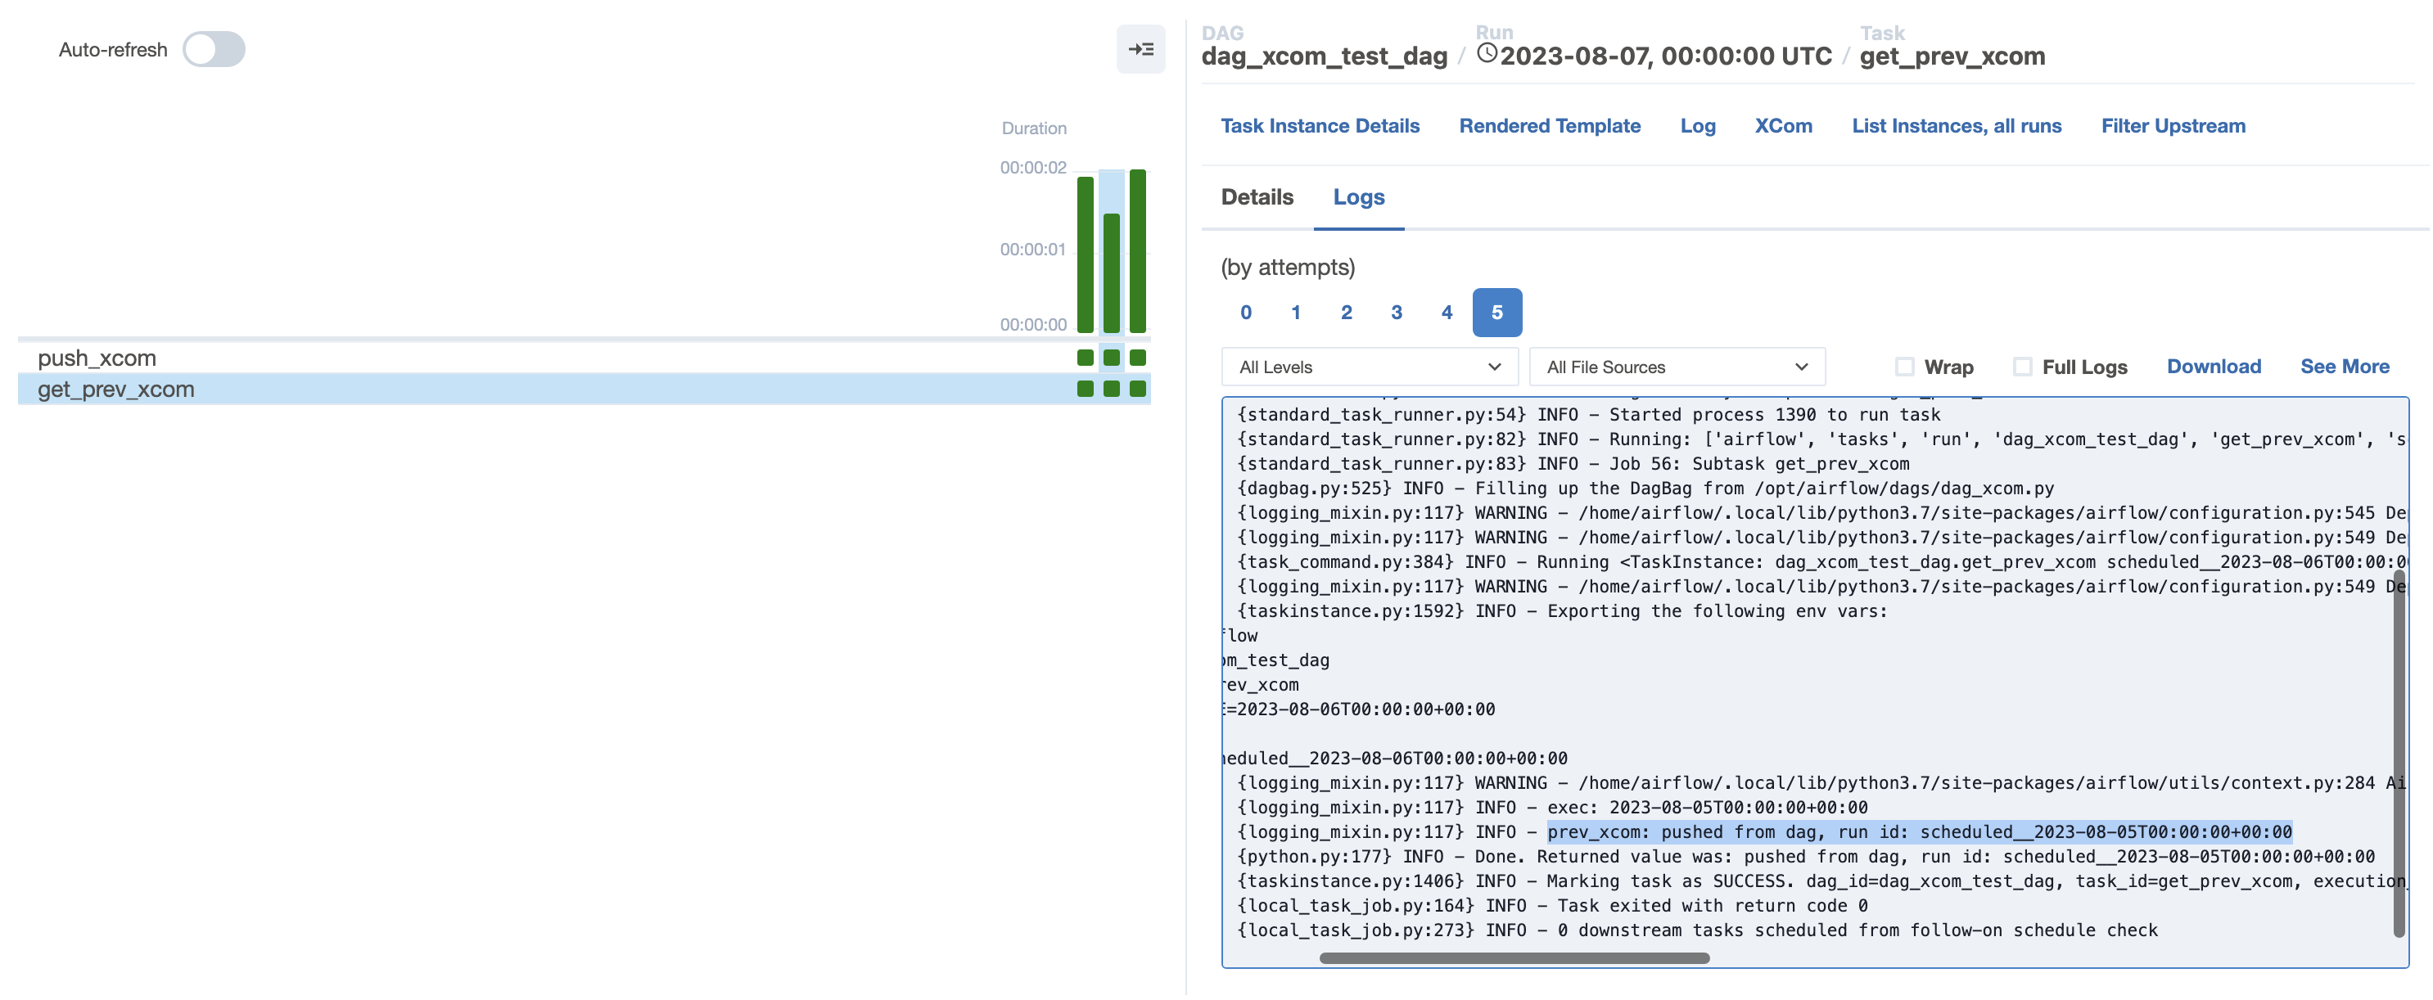Select first push_xcom task status square
Viewport: 2433px width, 1000px height.
(x=1086, y=358)
